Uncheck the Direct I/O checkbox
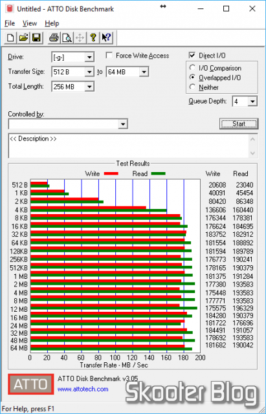The height and width of the screenshot is (414, 266). click(192, 56)
